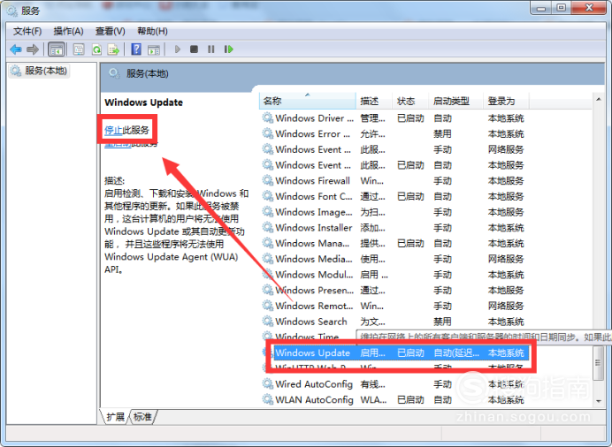Click gear icon of Windows Search row
Image resolution: width=612 pixels, height=447 pixels.
click(268, 322)
